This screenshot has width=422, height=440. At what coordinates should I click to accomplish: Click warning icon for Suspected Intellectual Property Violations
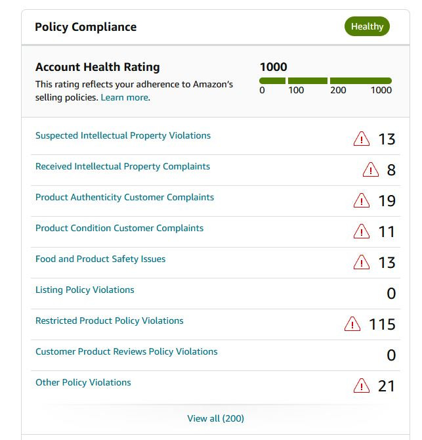pos(361,139)
